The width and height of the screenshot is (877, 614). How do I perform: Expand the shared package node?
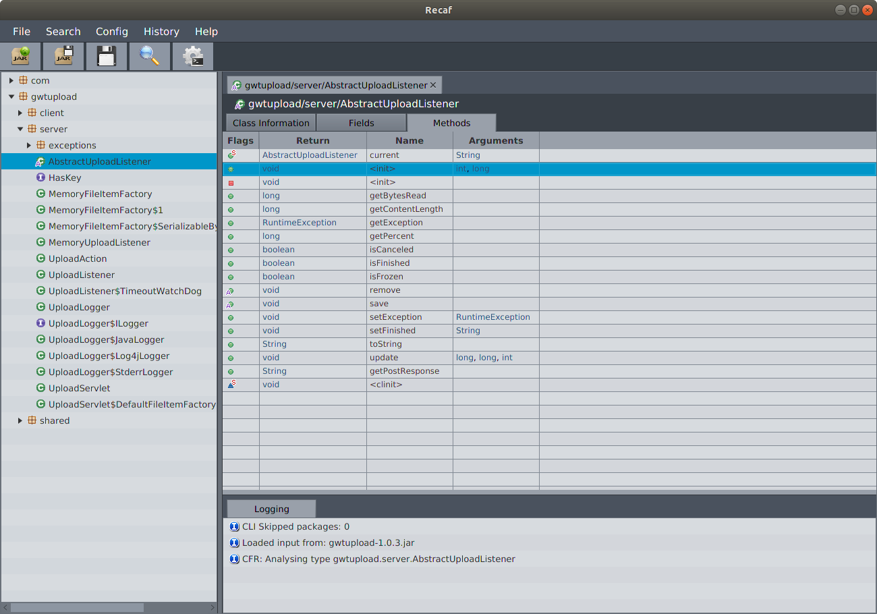20,420
